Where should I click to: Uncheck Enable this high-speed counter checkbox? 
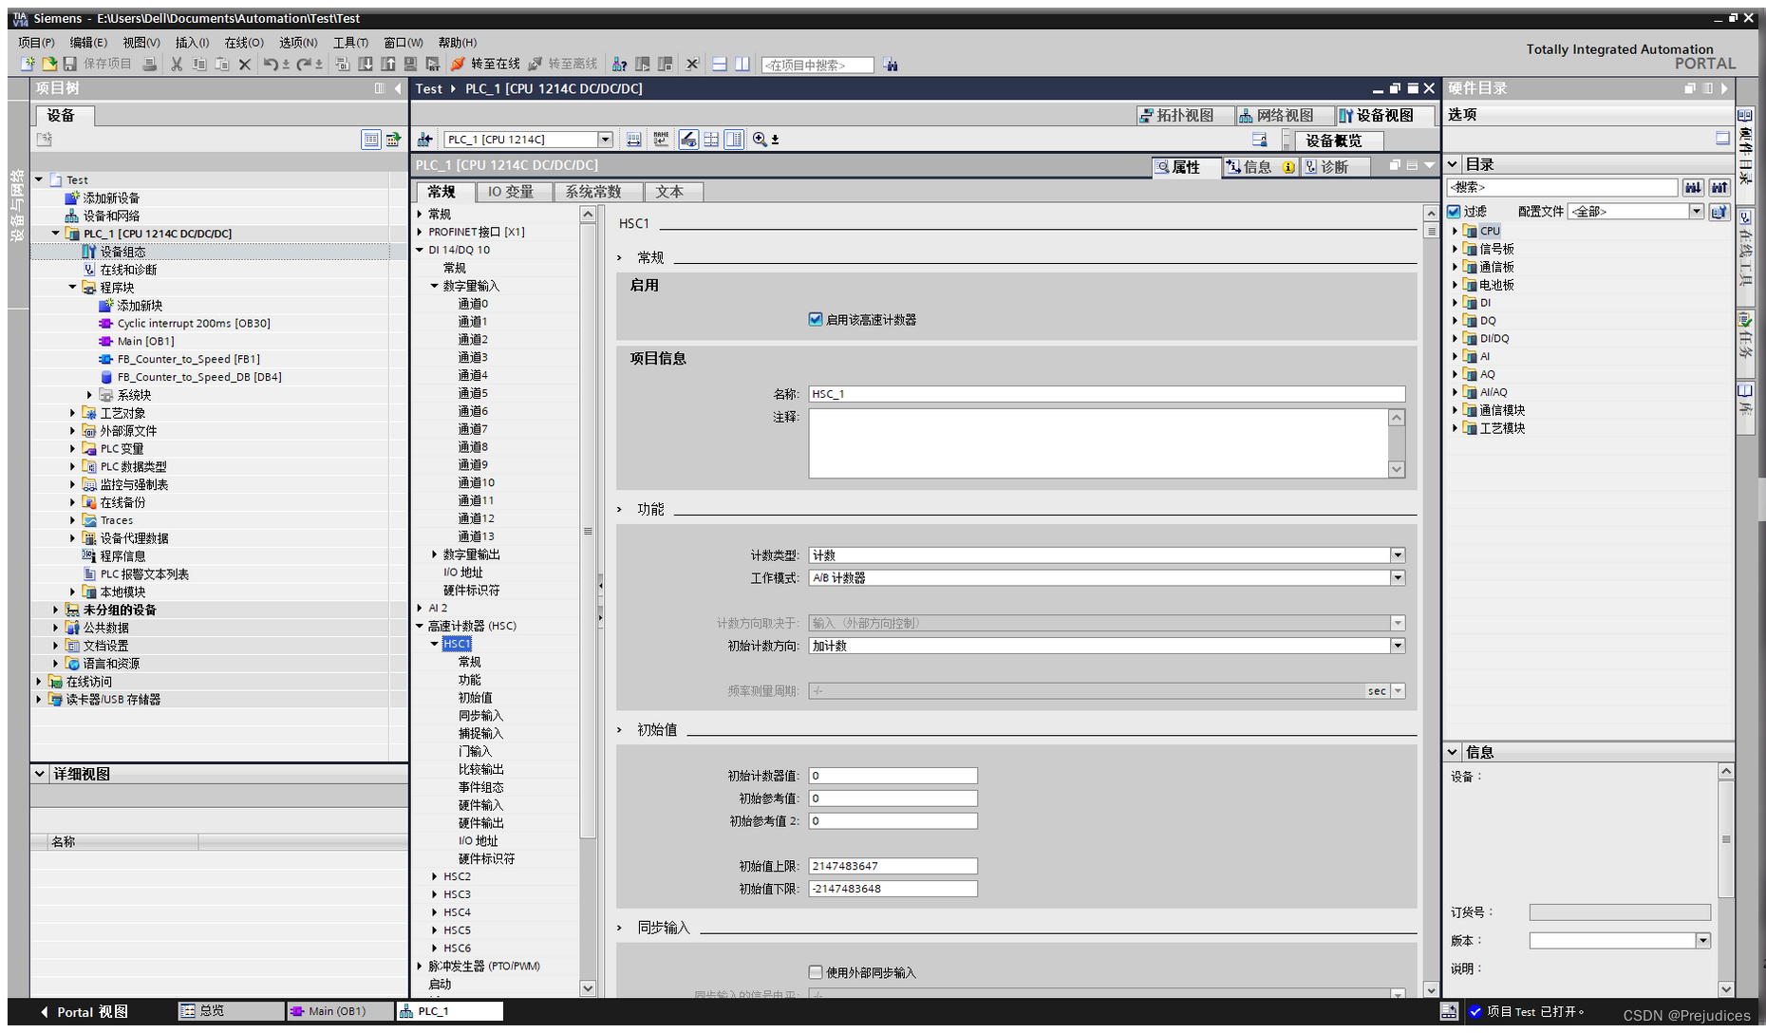pyautogui.click(x=816, y=319)
